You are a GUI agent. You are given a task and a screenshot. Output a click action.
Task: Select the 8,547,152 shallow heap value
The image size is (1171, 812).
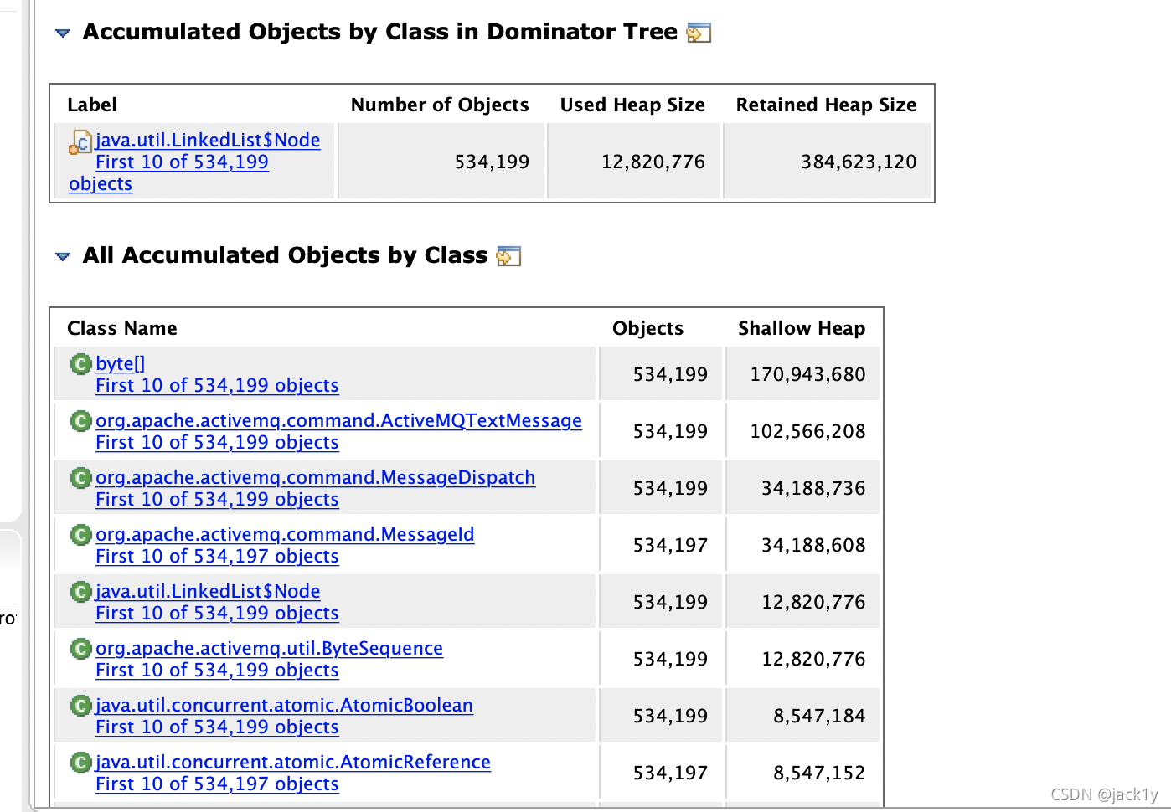pyautogui.click(x=819, y=773)
